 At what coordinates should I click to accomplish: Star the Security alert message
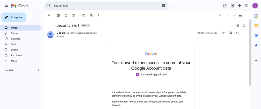point(223,33)
